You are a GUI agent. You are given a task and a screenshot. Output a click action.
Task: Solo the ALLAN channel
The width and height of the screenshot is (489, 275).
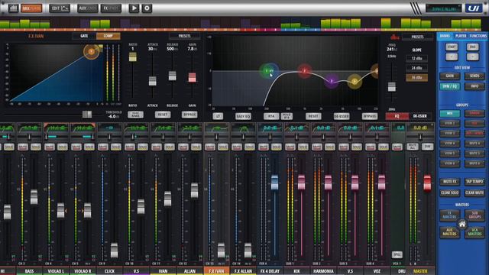196,147
